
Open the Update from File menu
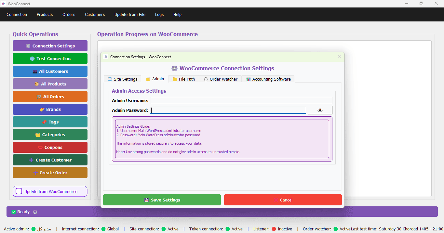[x=130, y=15]
